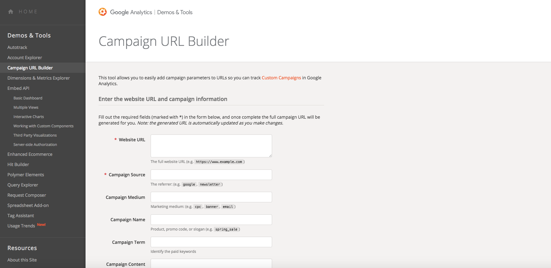
Task: Click the 'newsletter' example code
Action: pyautogui.click(x=210, y=184)
